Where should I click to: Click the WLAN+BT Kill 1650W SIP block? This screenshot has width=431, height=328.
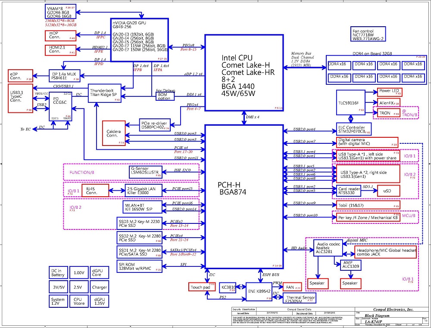pos(142,207)
